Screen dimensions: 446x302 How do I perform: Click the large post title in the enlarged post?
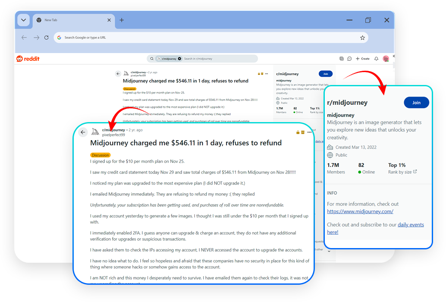(x=186, y=143)
